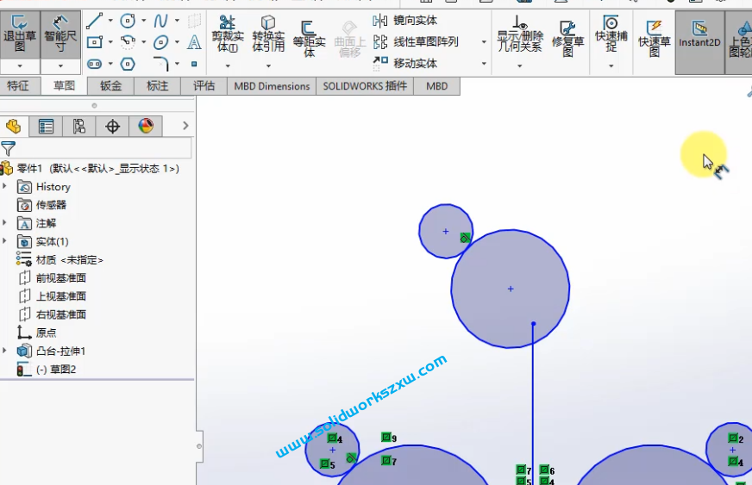This screenshot has width=752, height=485.
Task: Open the DimXpertManager tab
Action: (112, 127)
